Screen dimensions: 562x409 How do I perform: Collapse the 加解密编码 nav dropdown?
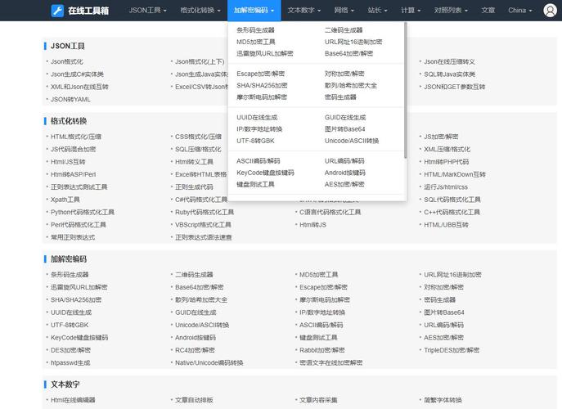click(x=254, y=11)
